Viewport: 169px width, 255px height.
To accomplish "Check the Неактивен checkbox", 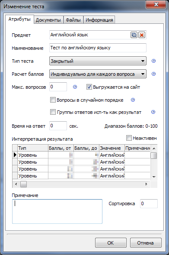I will tap(129, 138).
